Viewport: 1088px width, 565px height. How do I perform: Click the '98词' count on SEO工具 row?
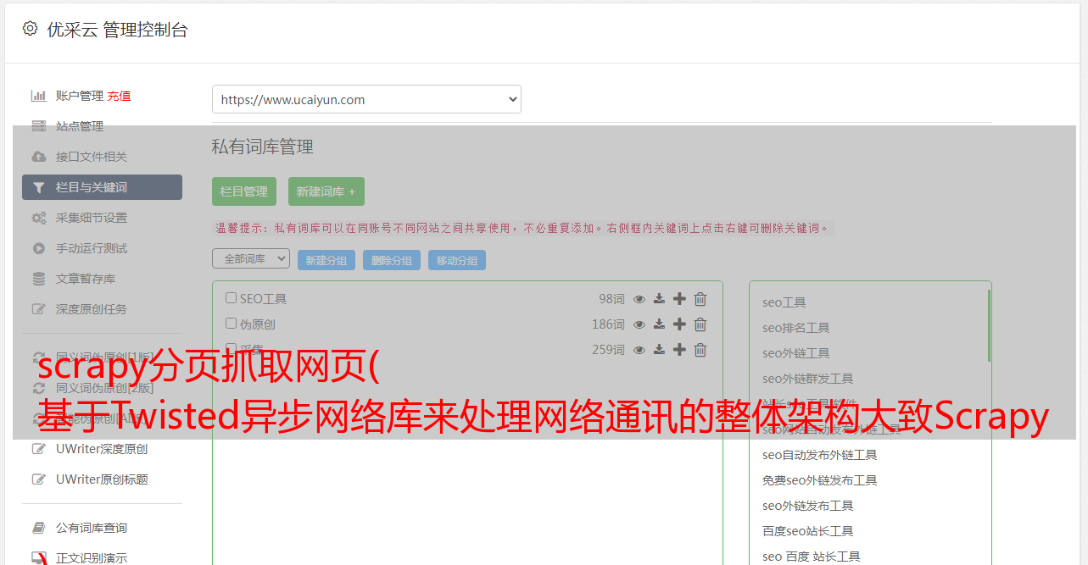tap(611, 299)
